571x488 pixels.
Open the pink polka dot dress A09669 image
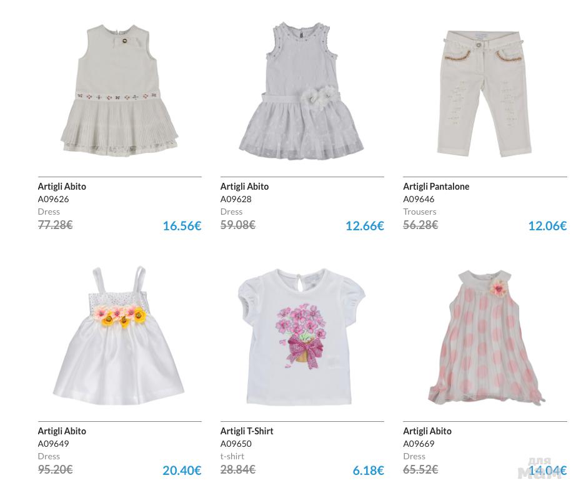pyautogui.click(x=487, y=338)
